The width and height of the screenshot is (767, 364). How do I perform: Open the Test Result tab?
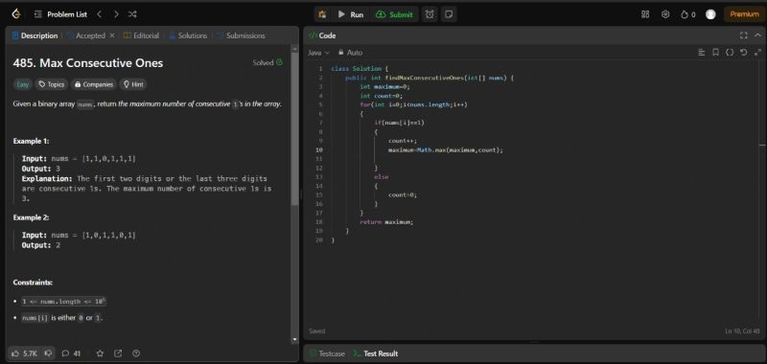coord(376,353)
